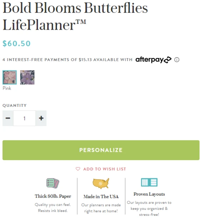Click the Thick 80lb. Paper heading
This screenshot has width=218, height=218.
(x=53, y=196)
